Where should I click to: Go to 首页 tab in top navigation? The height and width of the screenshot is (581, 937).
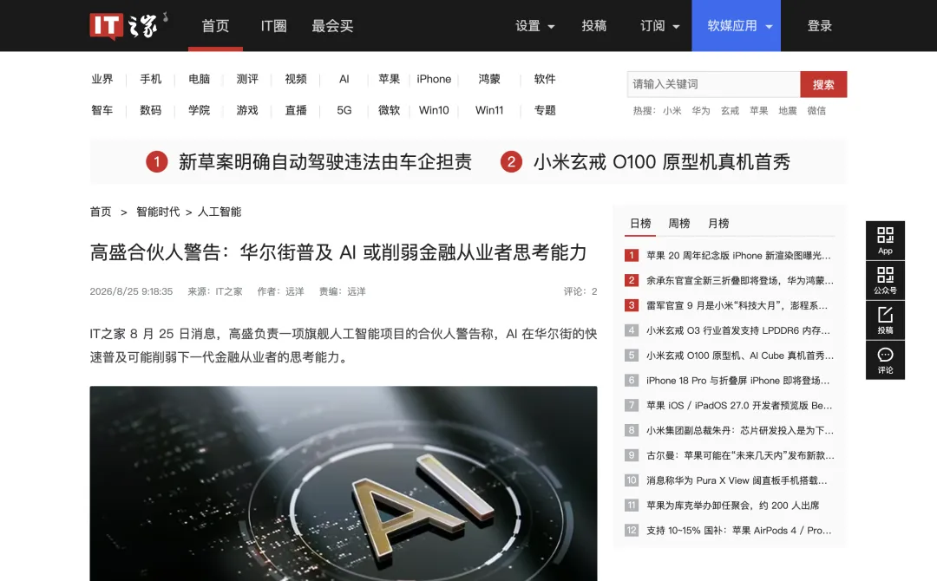(215, 26)
